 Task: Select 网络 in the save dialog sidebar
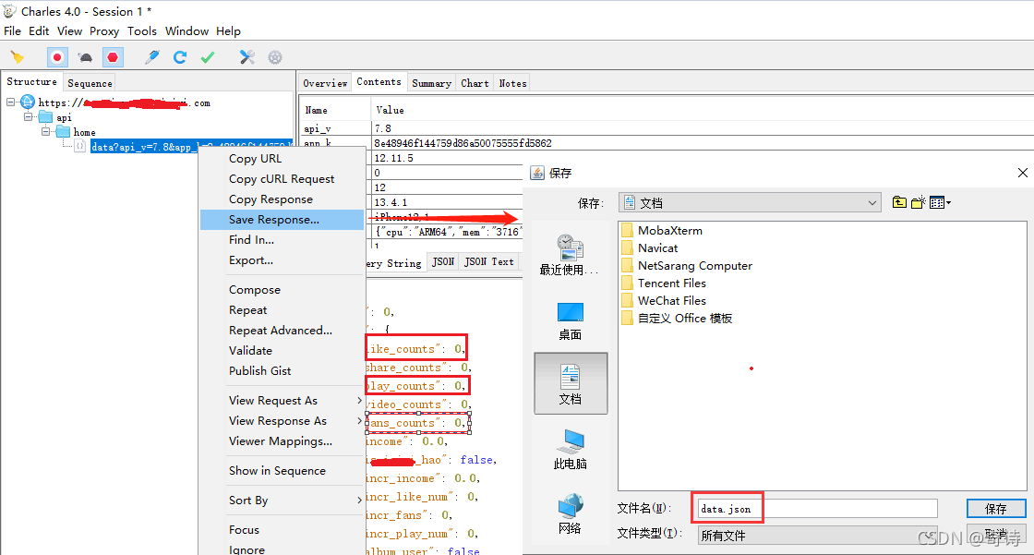click(571, 513)
